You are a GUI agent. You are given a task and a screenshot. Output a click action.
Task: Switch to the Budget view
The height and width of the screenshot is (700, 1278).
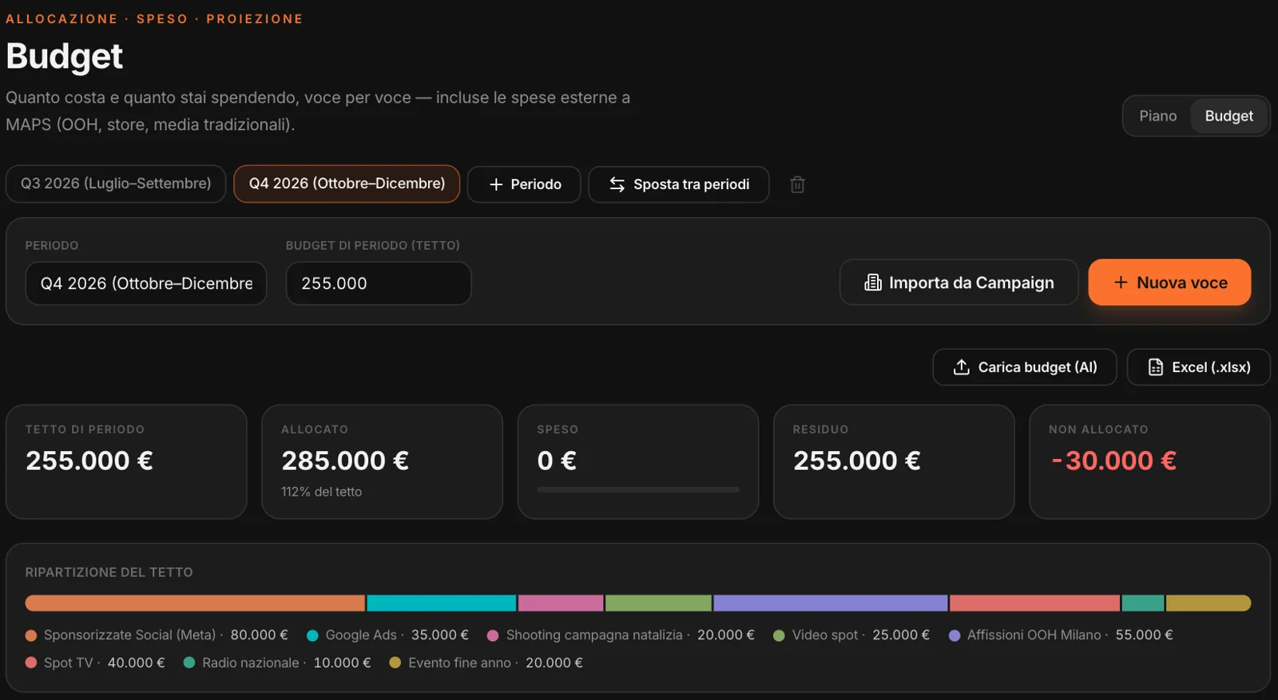(1229, 117)
